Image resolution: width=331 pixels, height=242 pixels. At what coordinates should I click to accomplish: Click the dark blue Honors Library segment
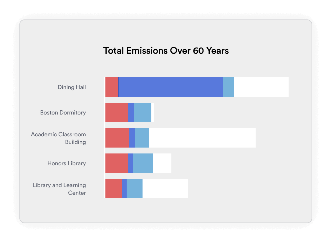(130, 163)
